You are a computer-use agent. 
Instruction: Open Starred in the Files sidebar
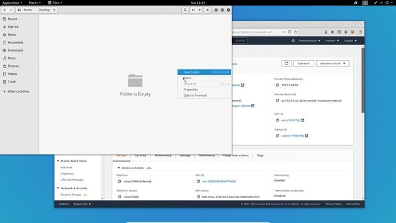pyautogui.click(x=19, y=27)
